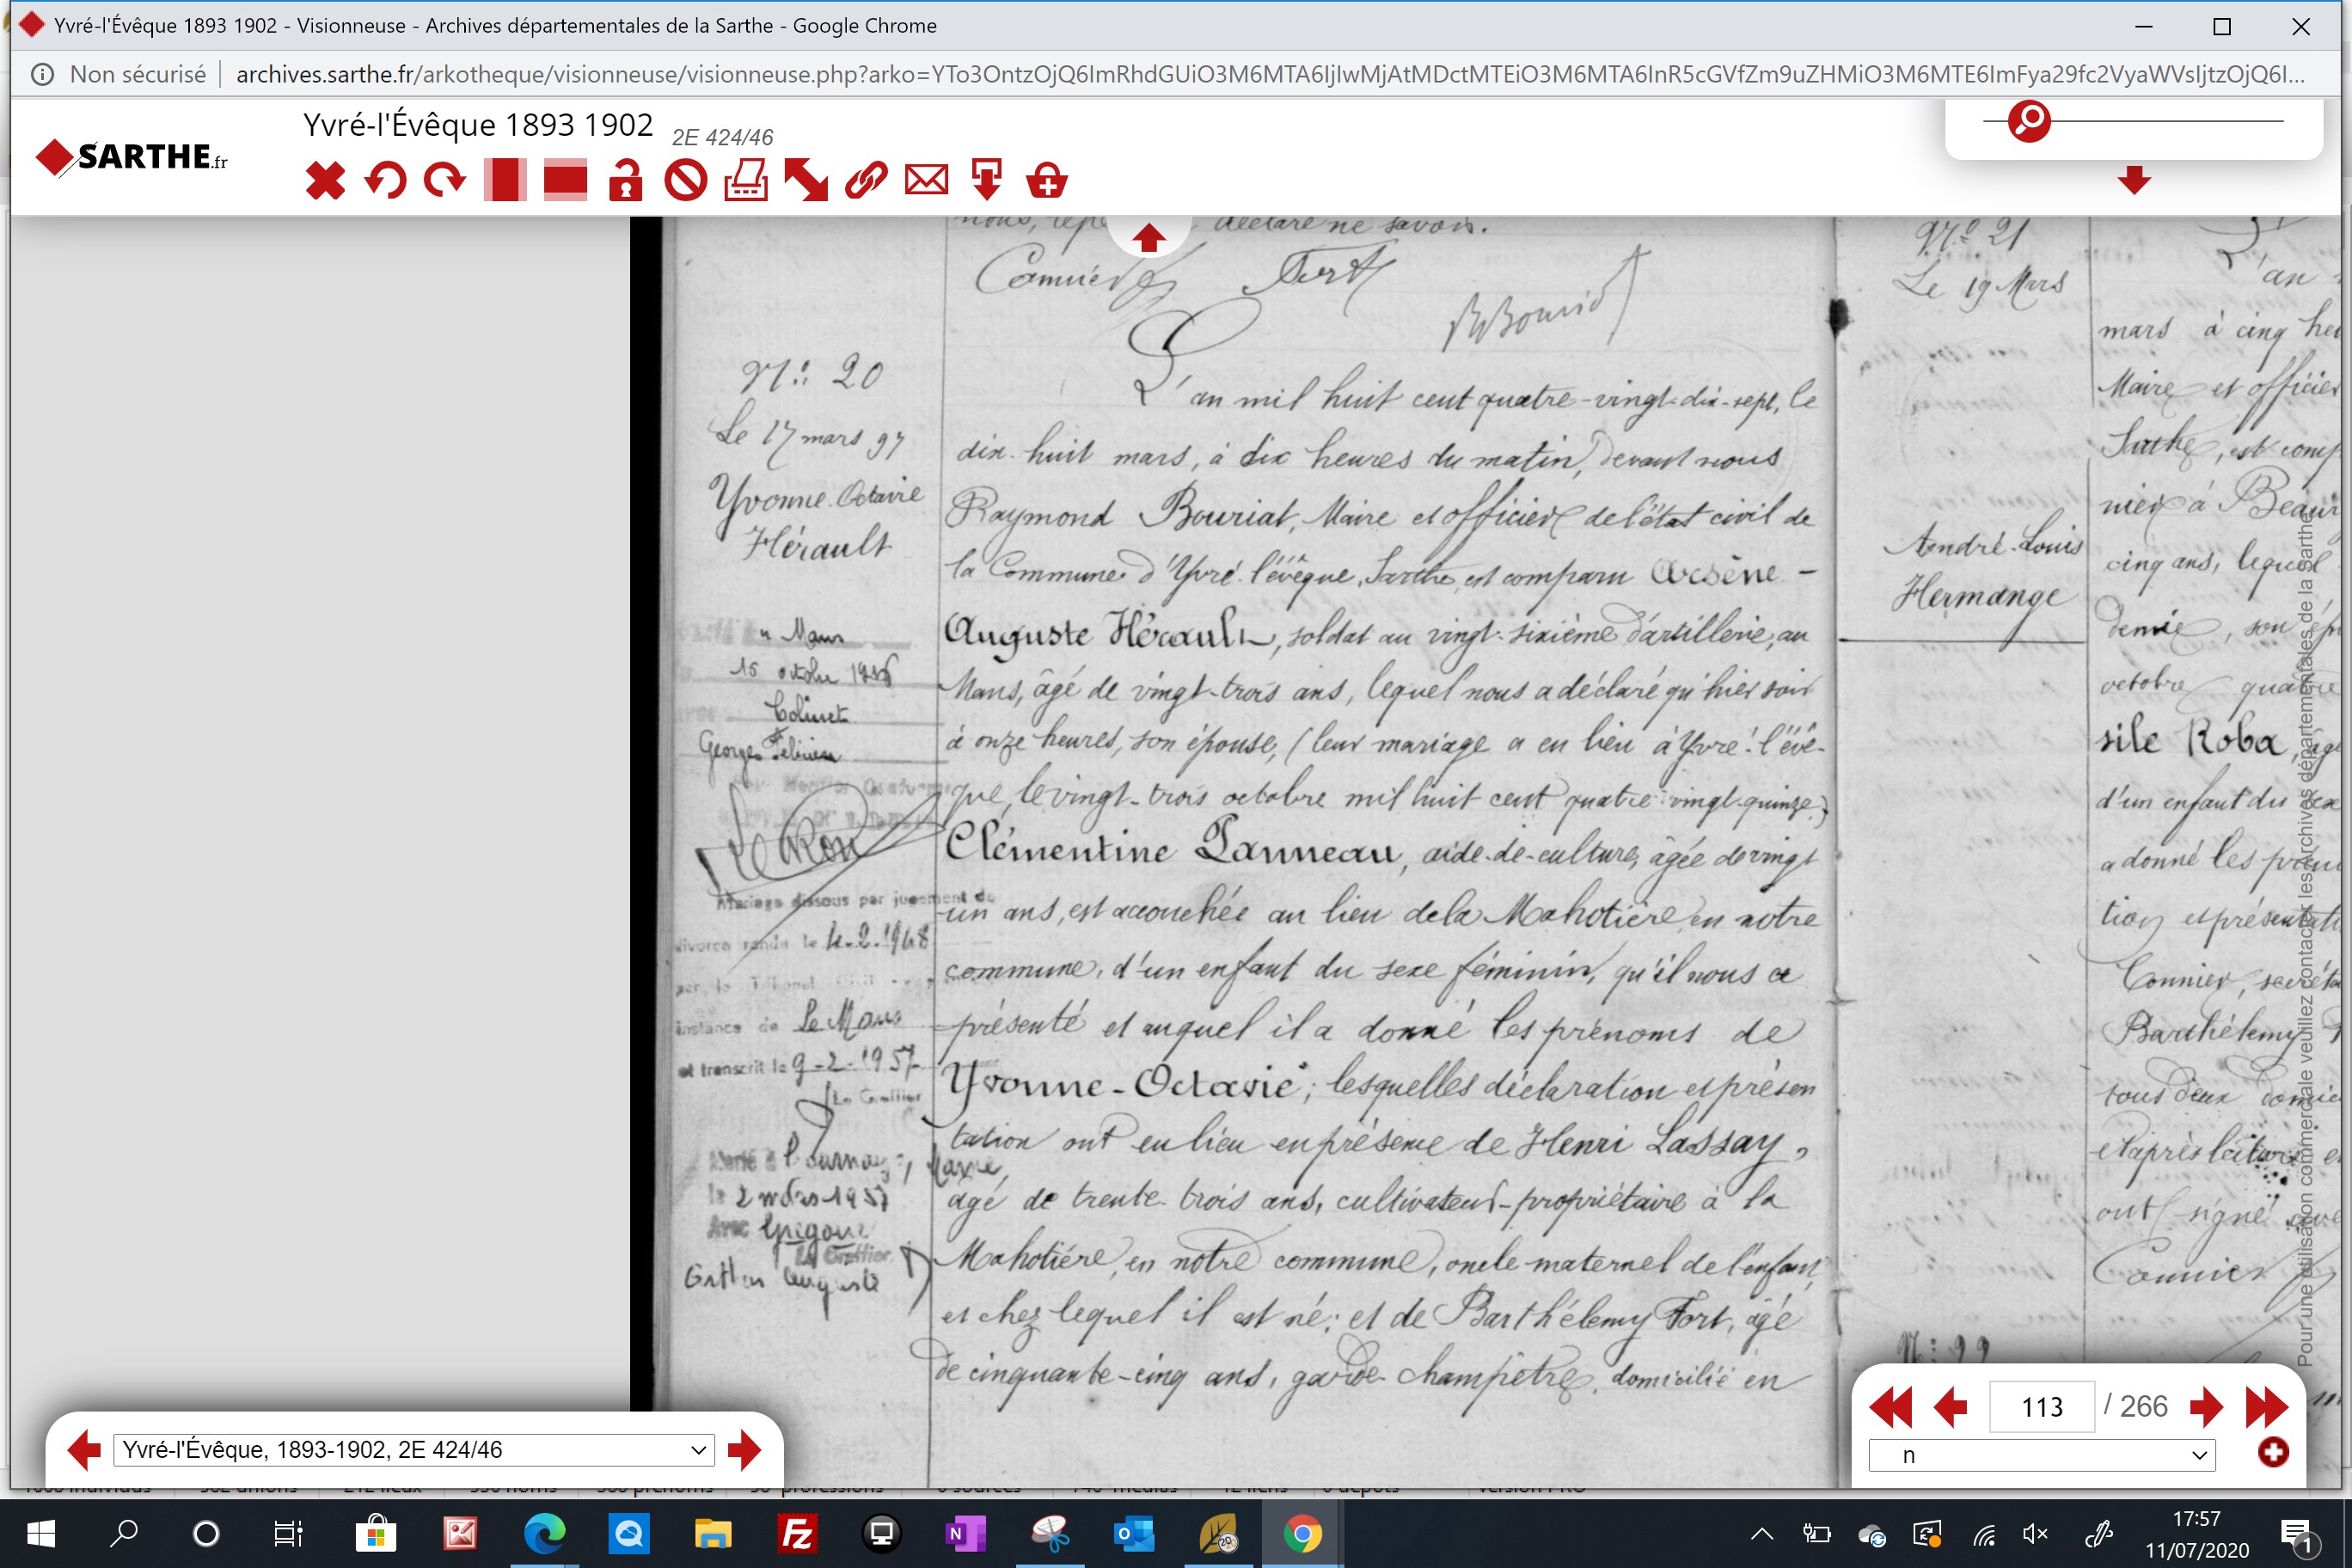Open the Yvré-l'Évêque 1893-1902 register dropdown

(414, 1450)
